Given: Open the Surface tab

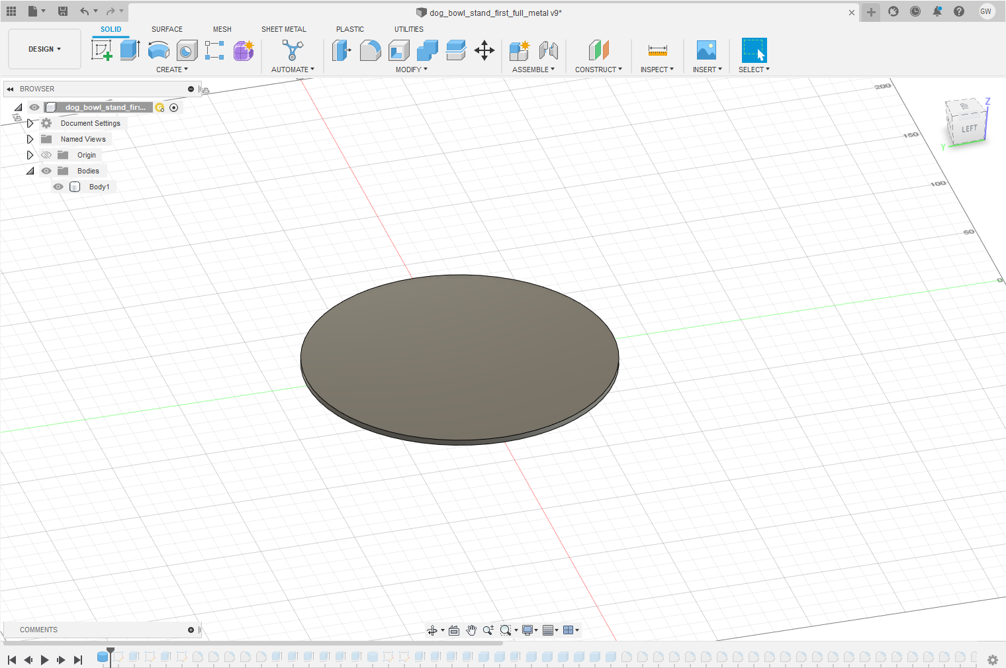Looking at the screenshot, I should 167,29.
